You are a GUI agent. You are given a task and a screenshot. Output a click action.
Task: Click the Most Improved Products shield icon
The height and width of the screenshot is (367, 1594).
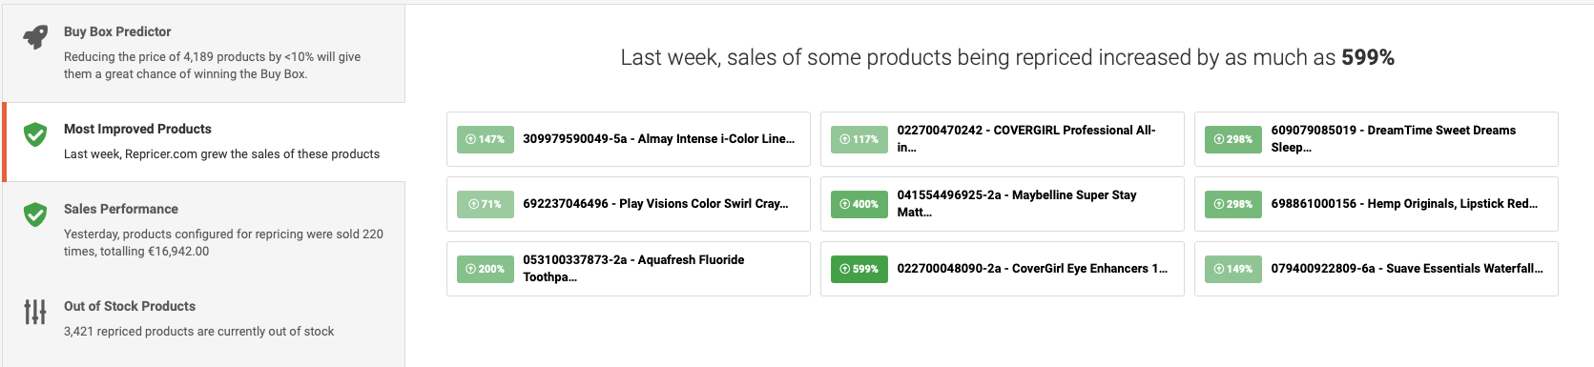pyautogui.click(x=35, y=134)
